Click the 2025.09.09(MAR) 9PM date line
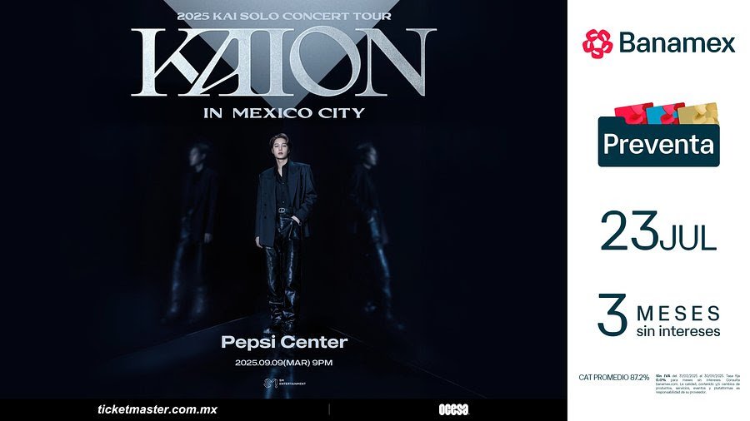This screenshot has height=421, width=750. (x=284, y=363)
